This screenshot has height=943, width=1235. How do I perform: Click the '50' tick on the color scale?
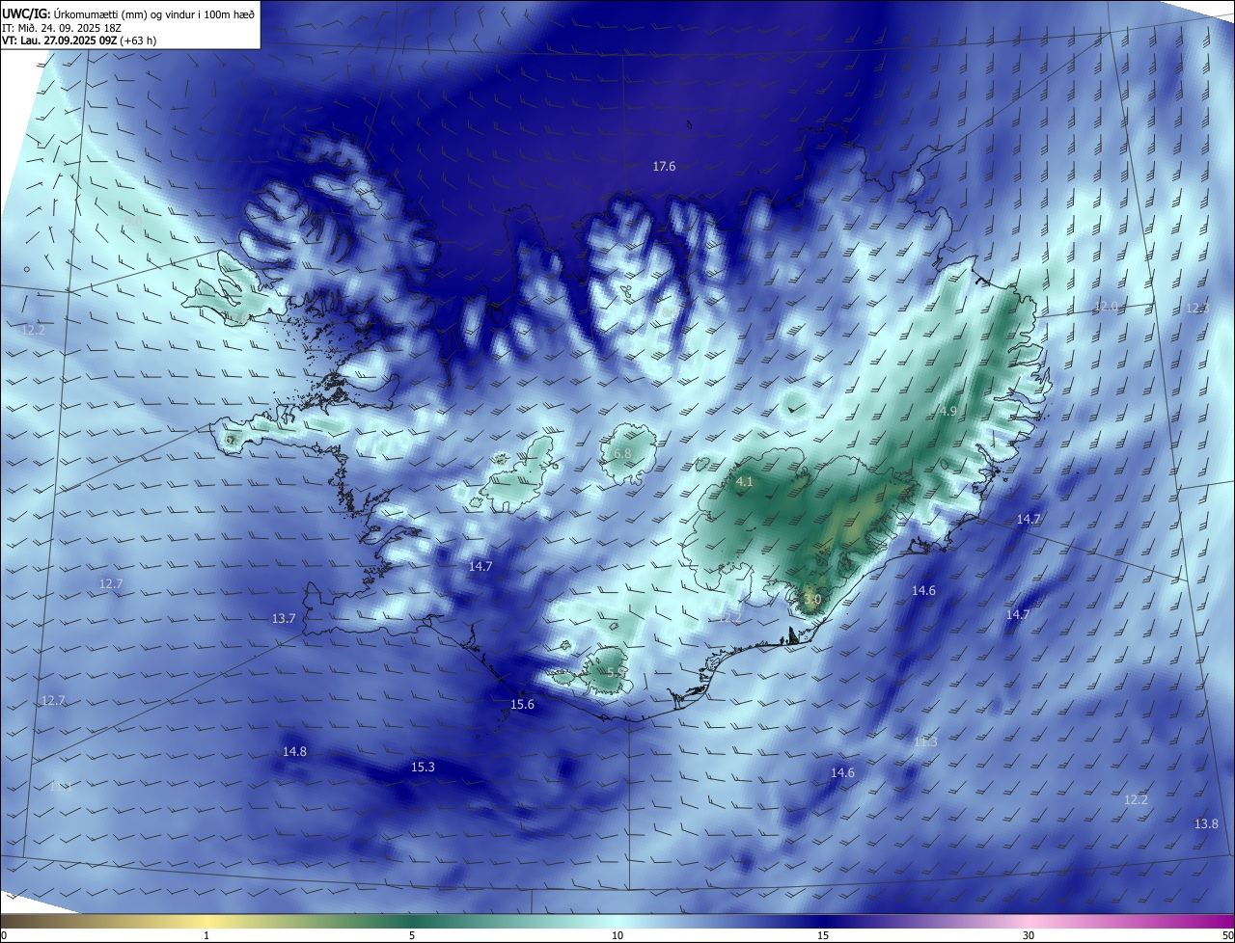click(x=1227, y=935)
